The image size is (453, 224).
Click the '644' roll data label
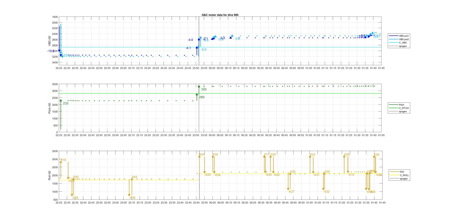[x=135, y=177]
